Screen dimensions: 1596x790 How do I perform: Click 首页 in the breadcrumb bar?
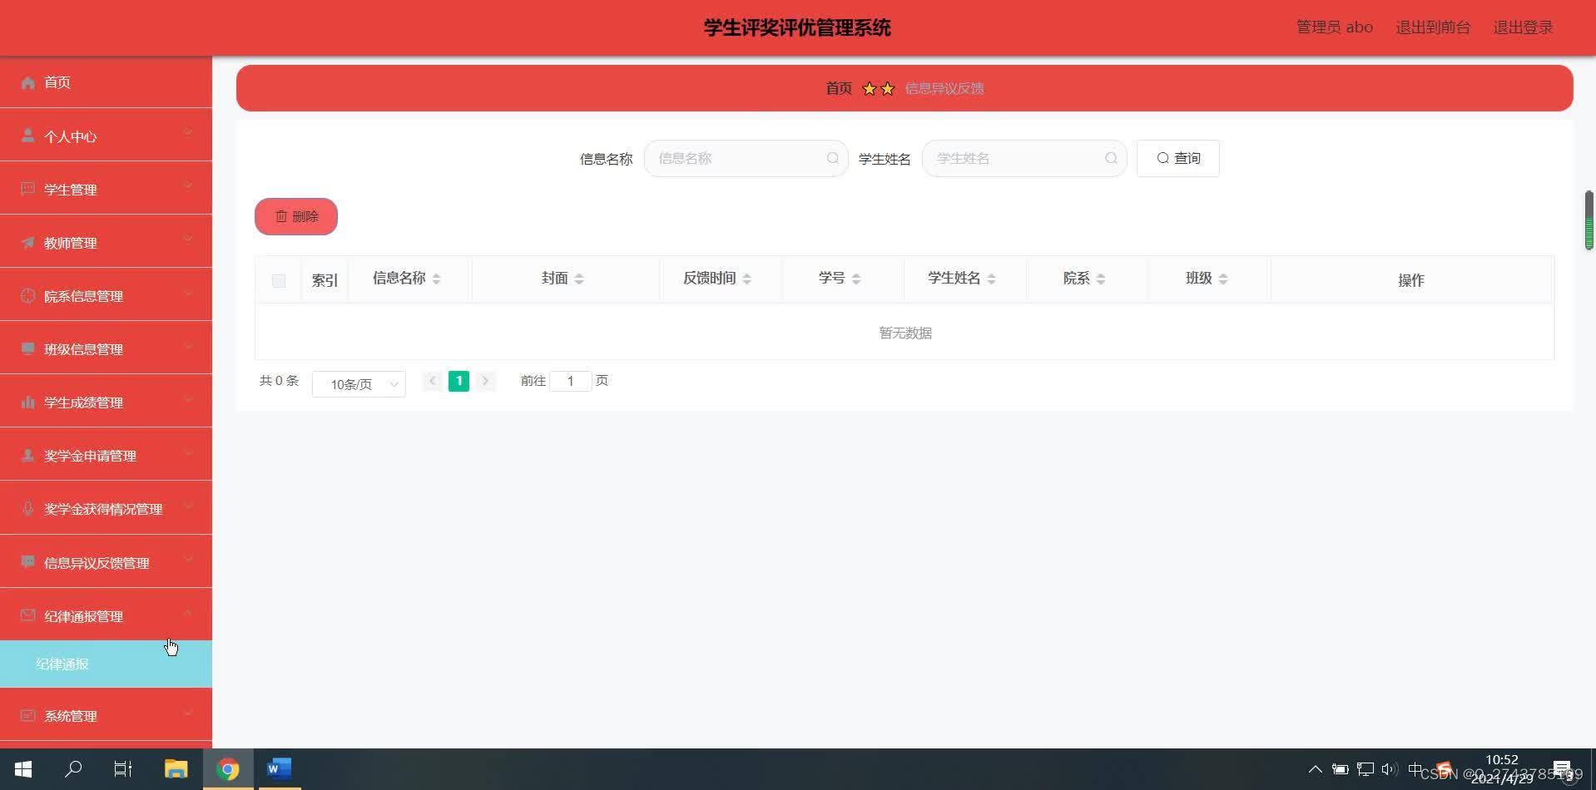click(x=839, y=88)
